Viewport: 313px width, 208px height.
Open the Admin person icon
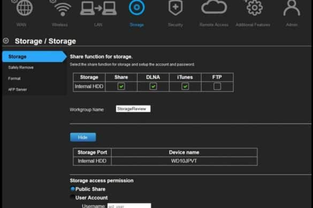pyautogui.click(x=292, y=8)
